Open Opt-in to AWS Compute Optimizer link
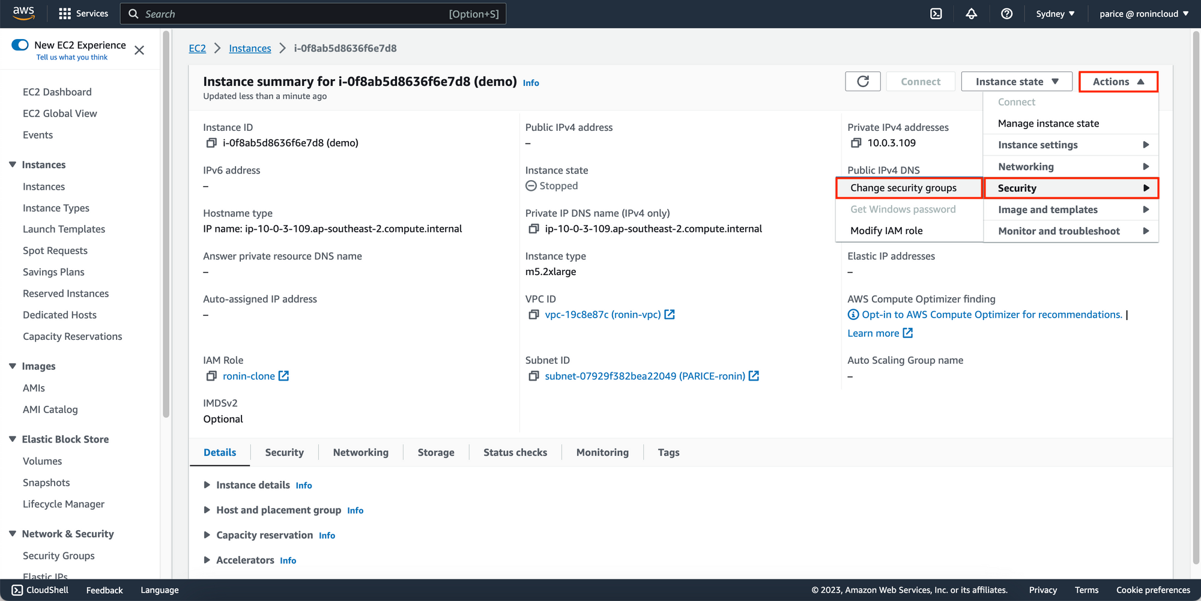The image size is (1201, 601). pyautogui.click(x=992, y=315)
